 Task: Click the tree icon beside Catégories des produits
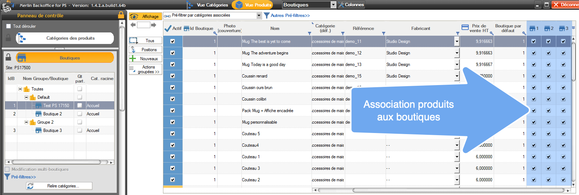point(22,38)
